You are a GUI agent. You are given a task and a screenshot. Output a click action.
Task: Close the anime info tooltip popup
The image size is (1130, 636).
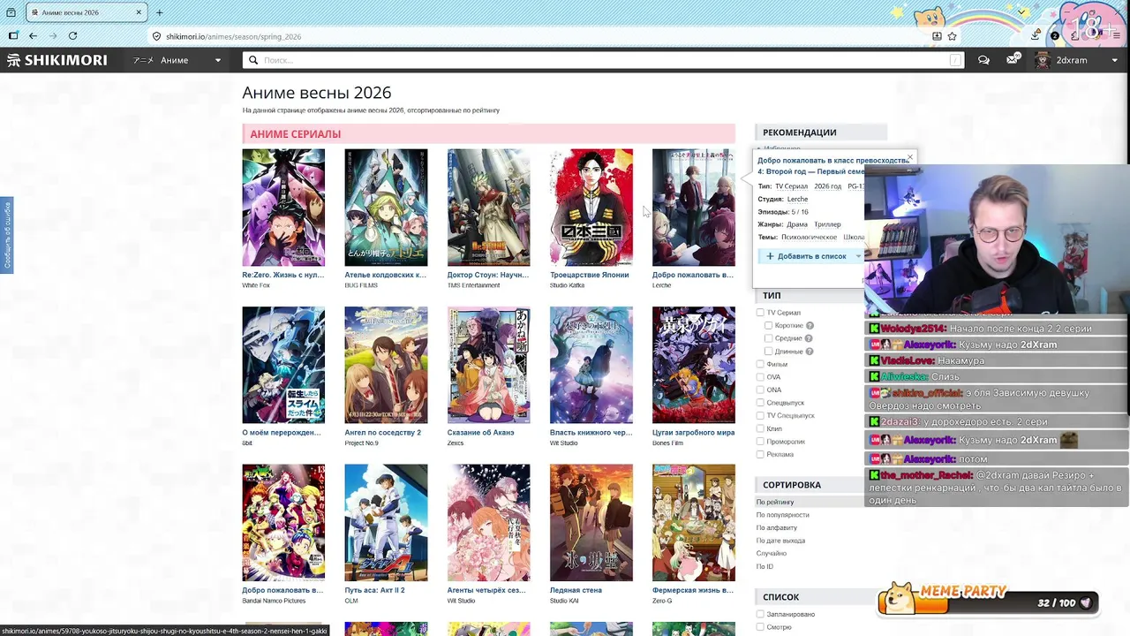point(909,158)
